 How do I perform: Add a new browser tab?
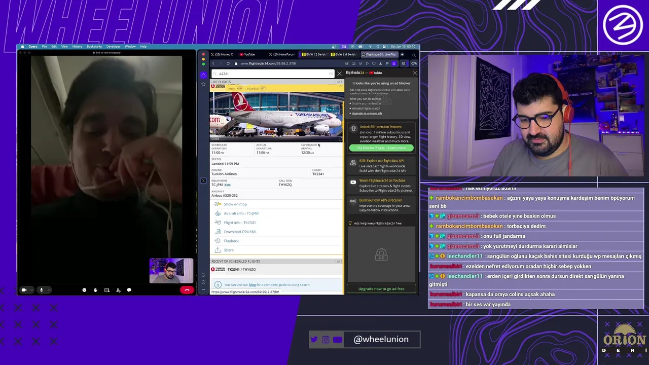coord(402,54)
